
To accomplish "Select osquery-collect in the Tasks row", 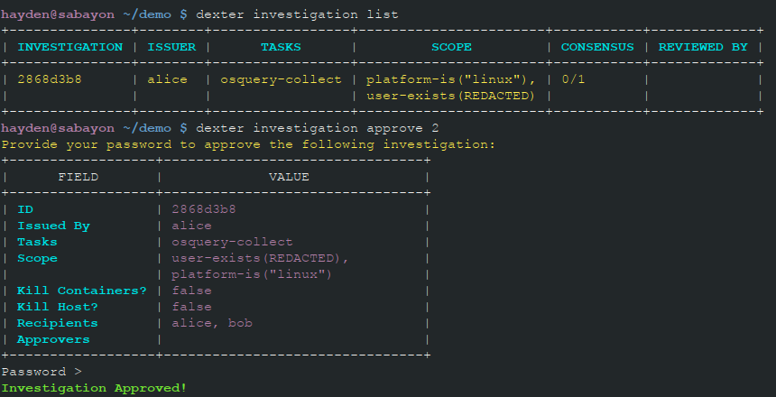I will [232, 242].
